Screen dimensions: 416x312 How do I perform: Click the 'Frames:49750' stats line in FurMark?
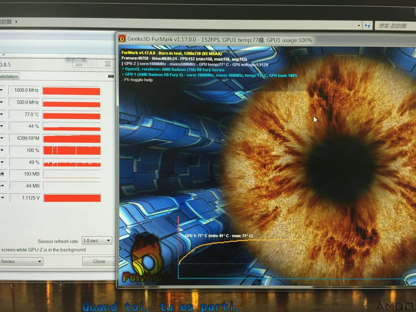tap(184, 59)
